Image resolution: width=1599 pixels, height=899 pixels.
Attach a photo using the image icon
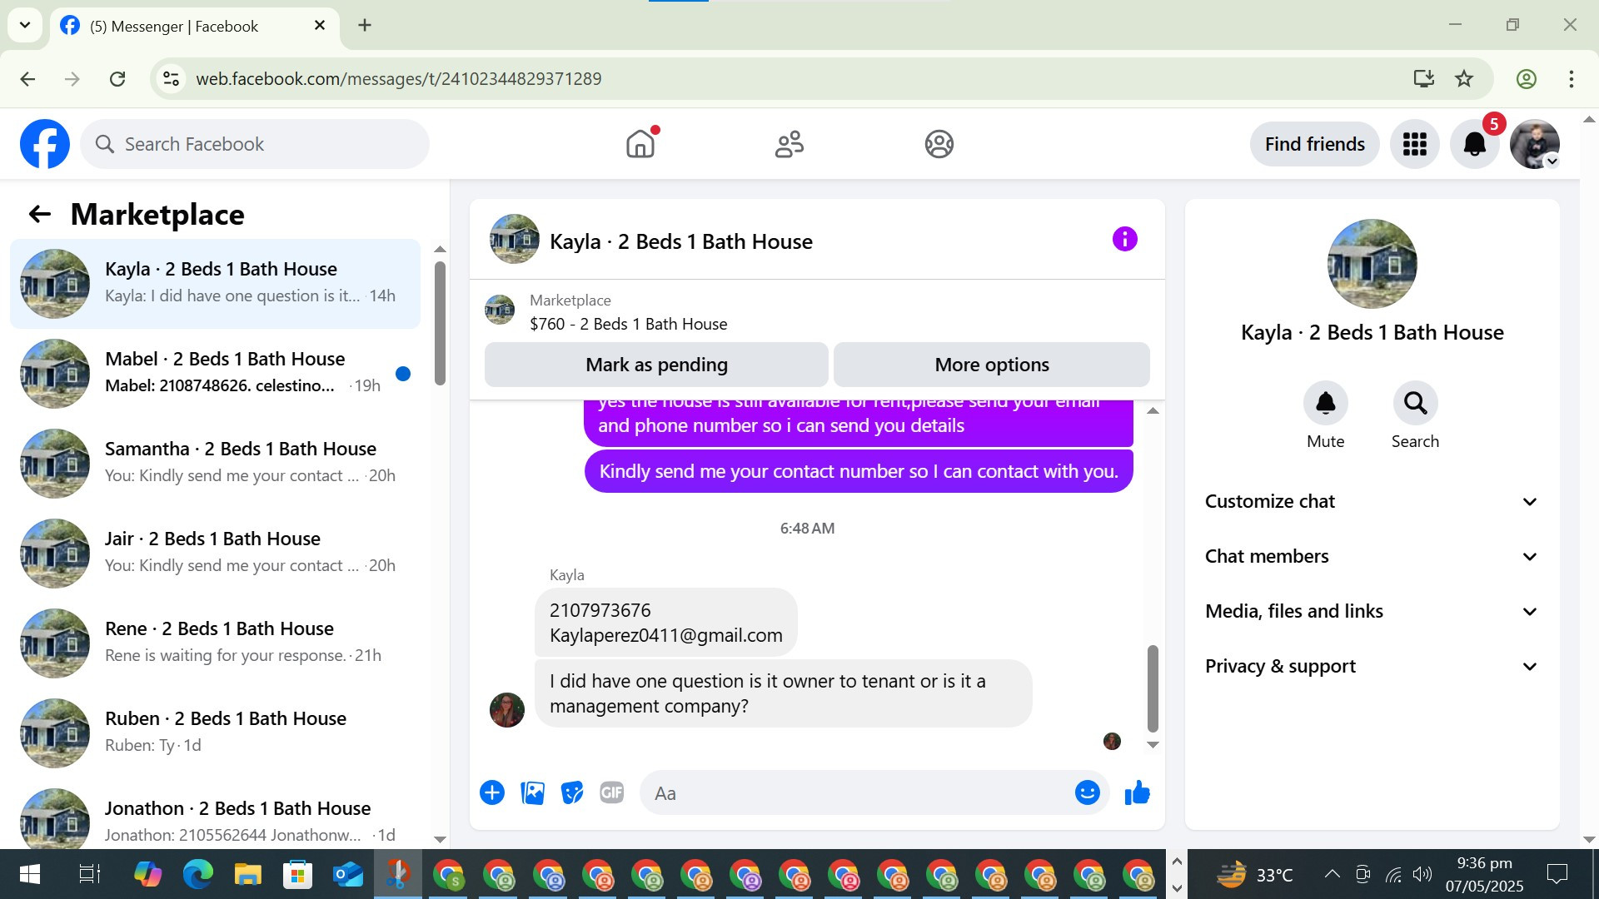532,793
